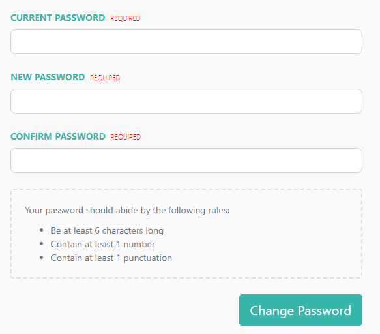This screenshot has width=380, height=334.
Task: Click the CONFIRM PASSWORD label
Action: [x=58, y=136]
